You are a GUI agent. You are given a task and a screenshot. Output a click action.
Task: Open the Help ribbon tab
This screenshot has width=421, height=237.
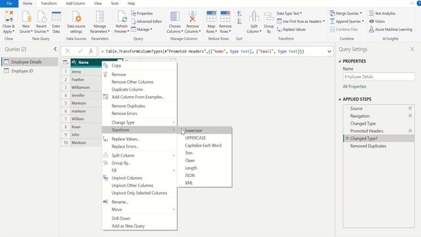click(132, 3)
